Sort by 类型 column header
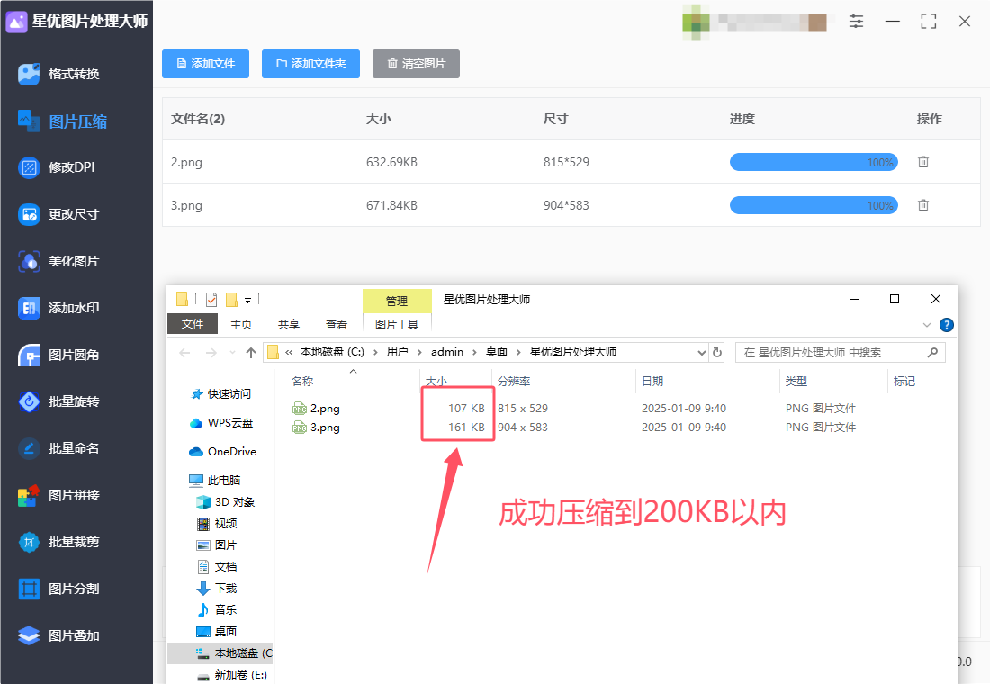The width and height of the screenshot is (990, 684). click(796, 381)
